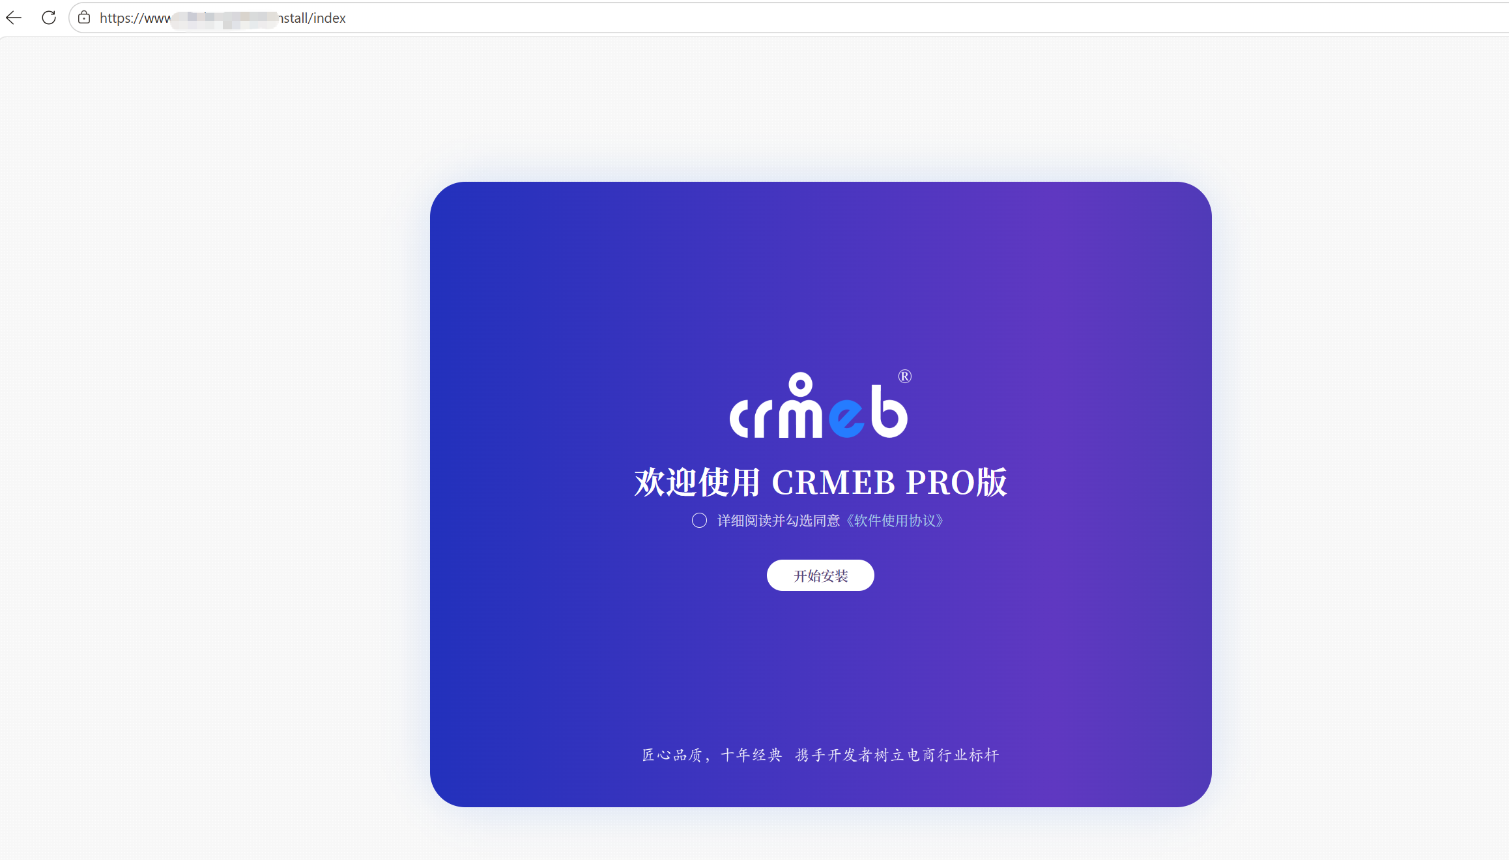Click the 详细阅读并勾选同意 label text
This screenshot has width=1509, height=860.
pyautogui.click(x=779, y=521)
